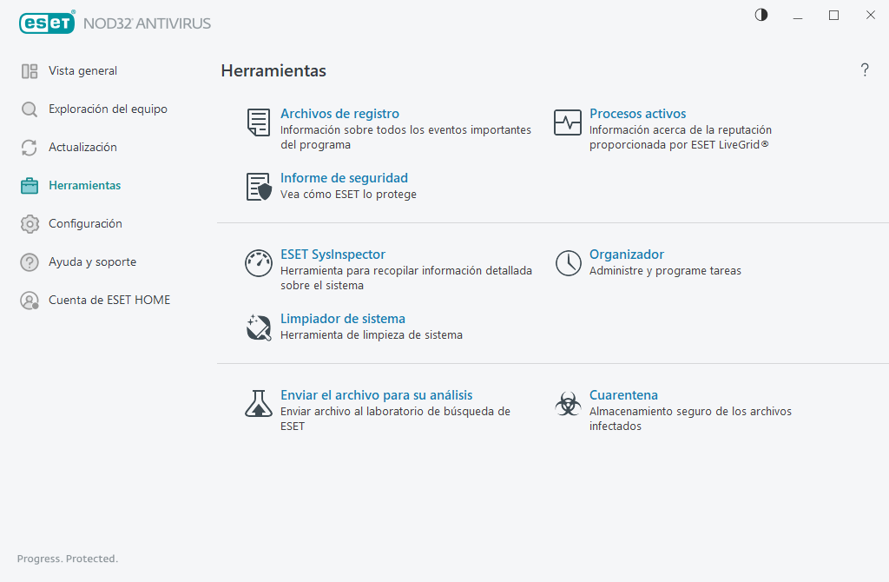Click the ESET logo in title bar

pos(46,23)
